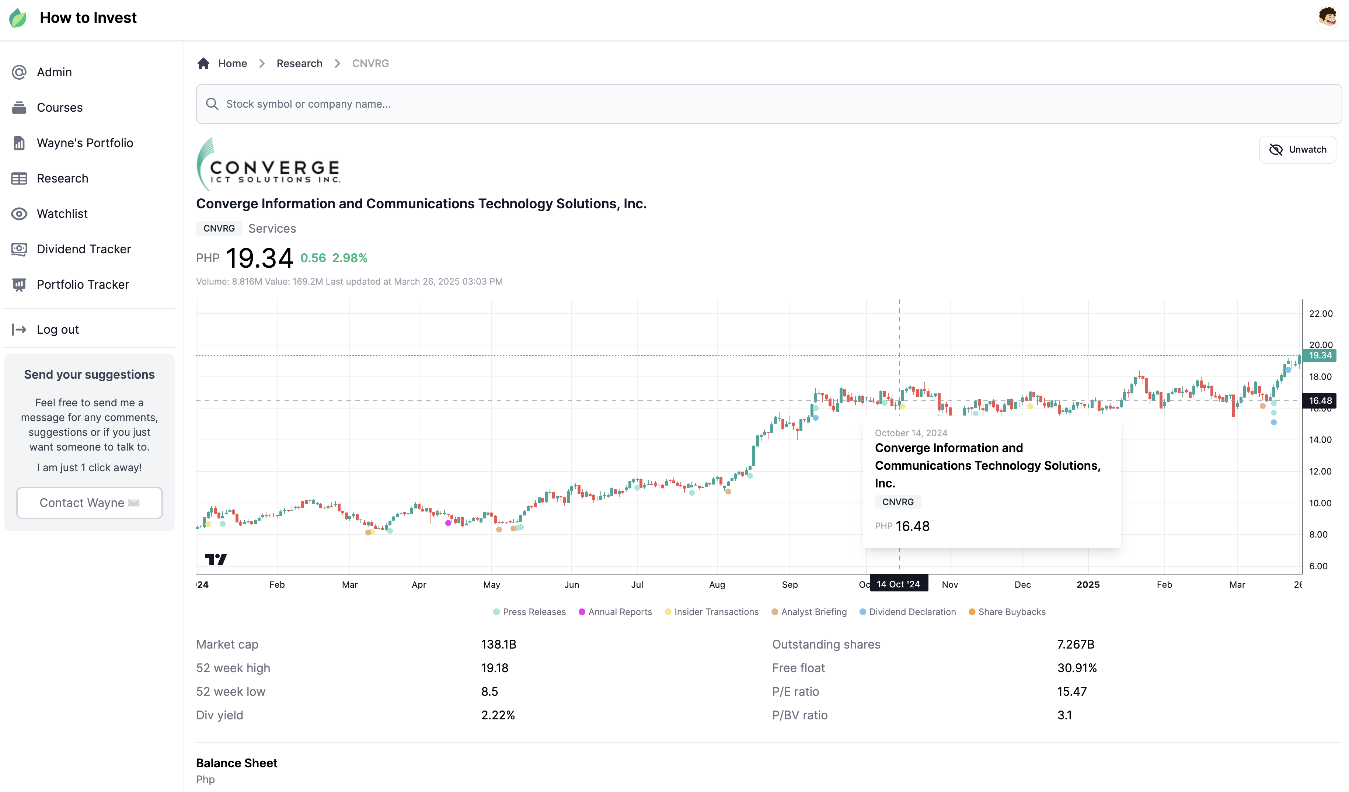
Task: Click the 2.98% change value
Action: click(349, 258)
